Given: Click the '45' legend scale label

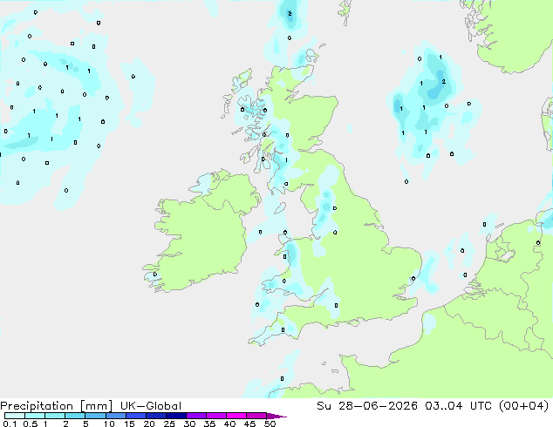Looking at the screenshot, I should tap(249, 424).
